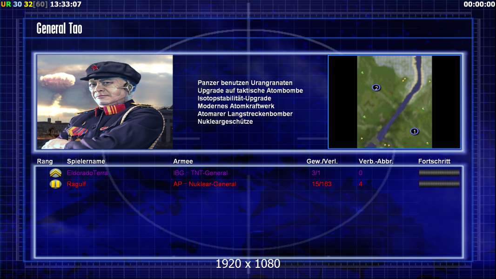496x279 pixels.
Task: Click the "Isotopstabilität-Upgrade" line
Action: 235,98
